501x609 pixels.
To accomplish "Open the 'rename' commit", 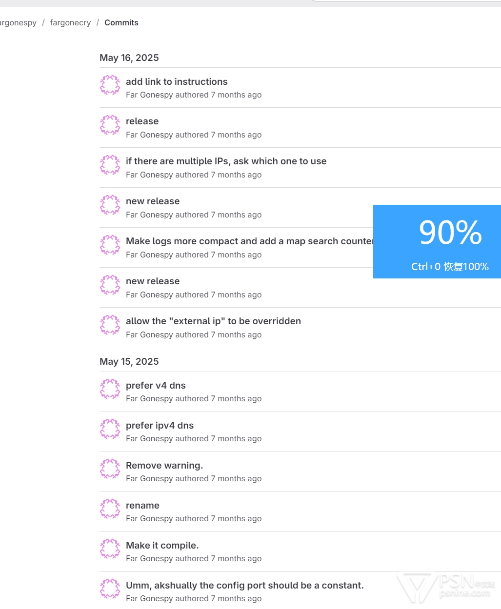I will [x=142, y=506].
